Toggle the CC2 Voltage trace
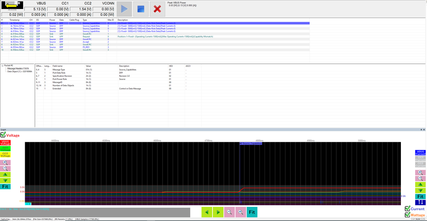Image resolution: width=427 pixels, height=221 pixels. [6, 155]
